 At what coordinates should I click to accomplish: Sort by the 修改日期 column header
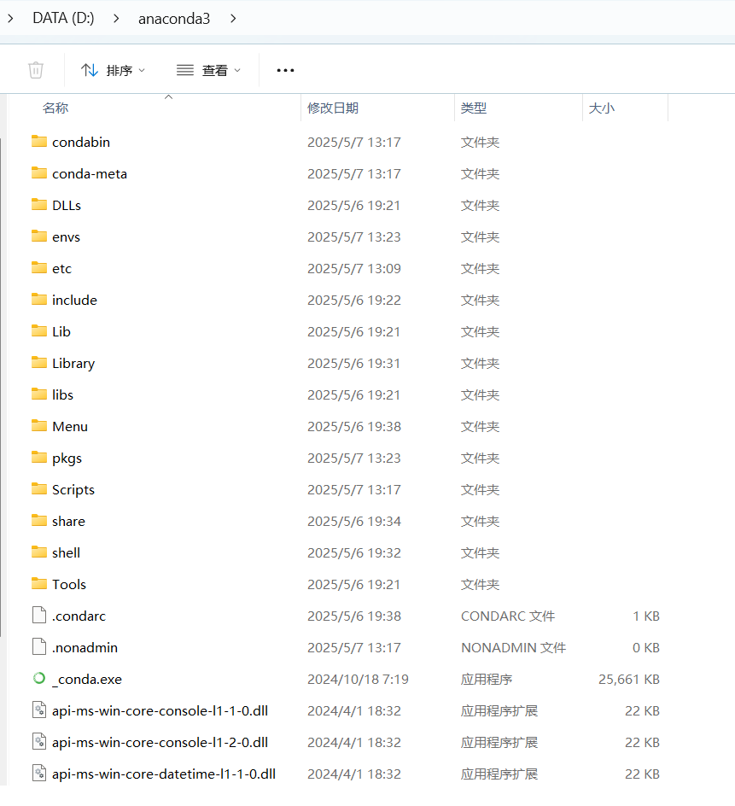point(333,108)
